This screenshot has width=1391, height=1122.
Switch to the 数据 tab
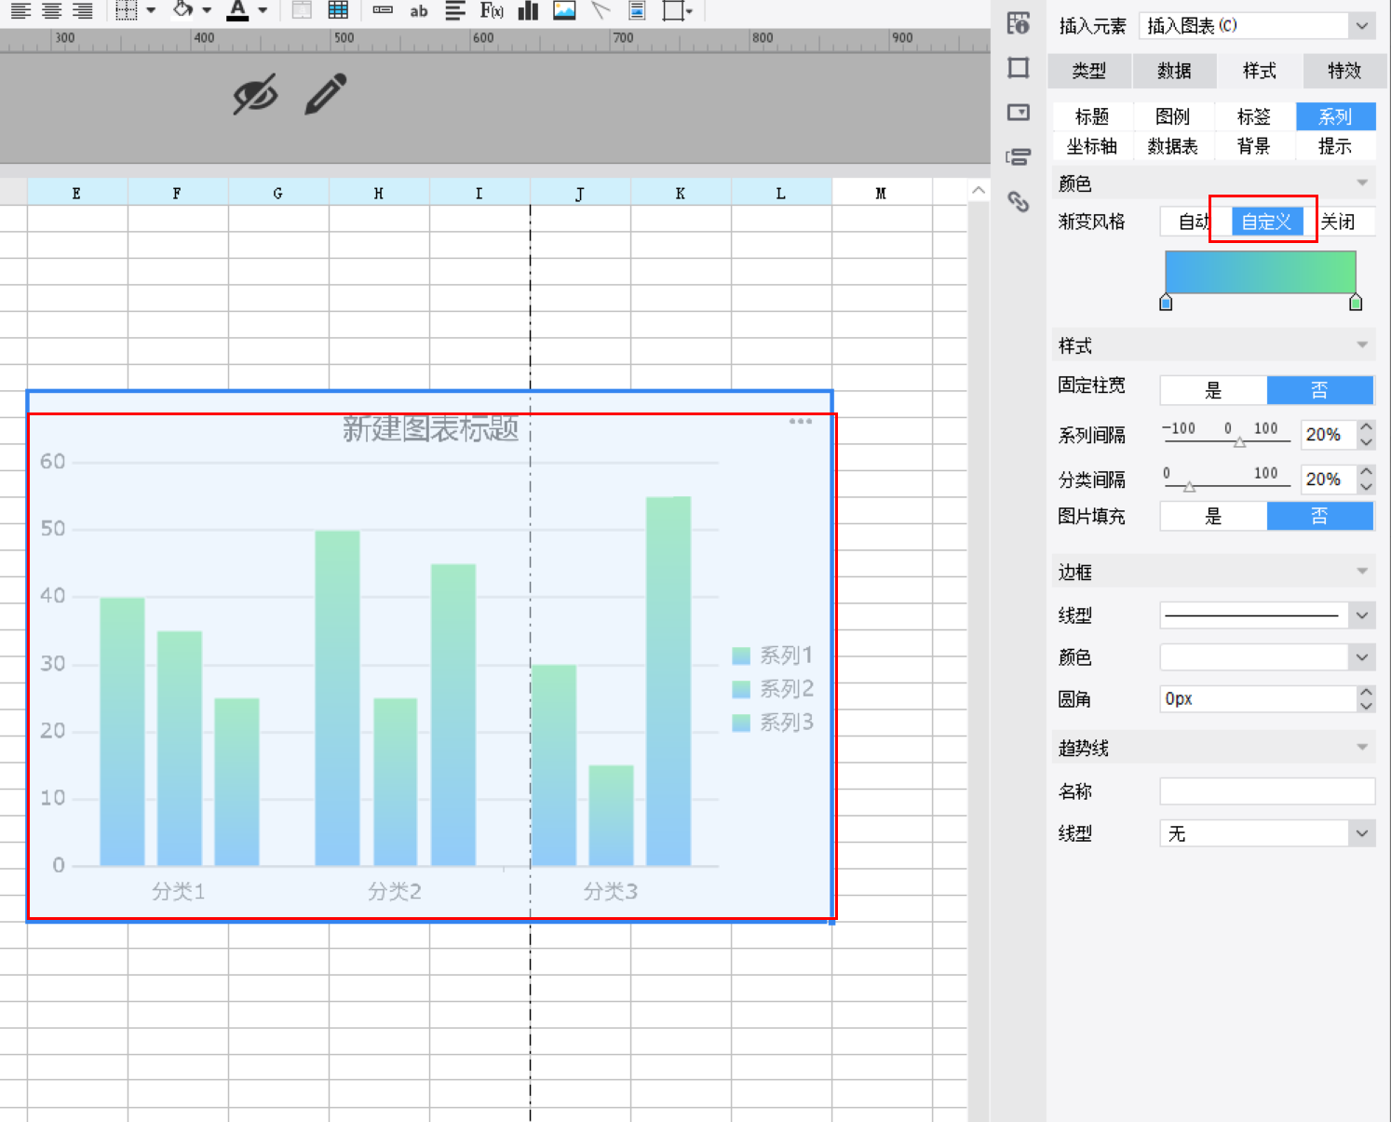point(1174,71)
